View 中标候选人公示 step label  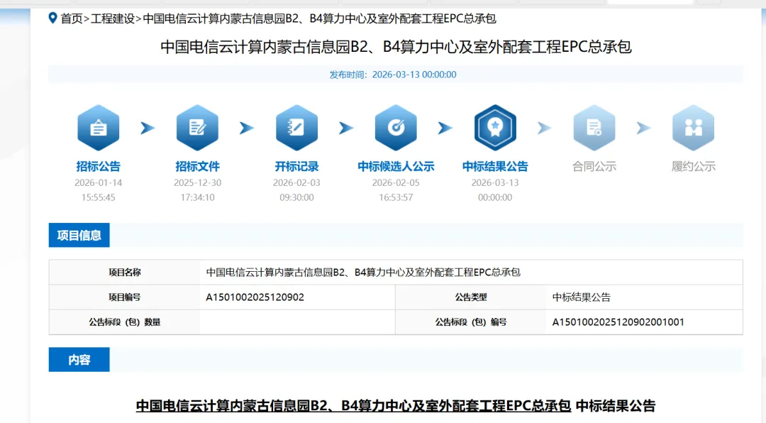[x=396, y=166]
